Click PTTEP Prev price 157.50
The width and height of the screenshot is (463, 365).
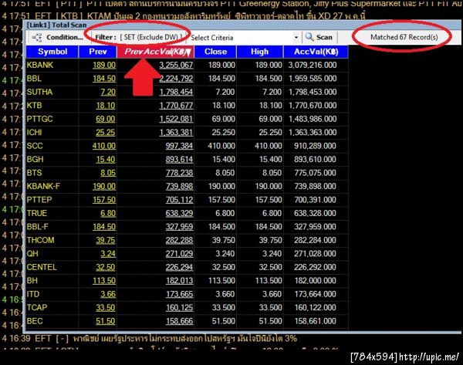(104, 200)
